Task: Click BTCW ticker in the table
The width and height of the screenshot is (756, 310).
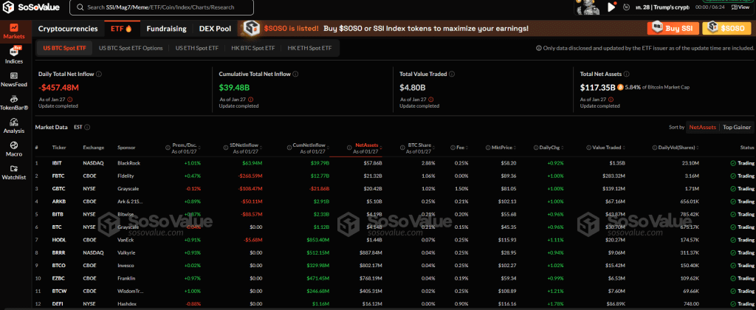Action: click(x=58, y=292)
